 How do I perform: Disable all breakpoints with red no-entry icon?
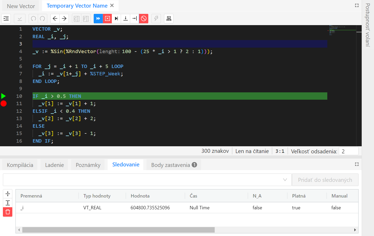pos(144,18)
